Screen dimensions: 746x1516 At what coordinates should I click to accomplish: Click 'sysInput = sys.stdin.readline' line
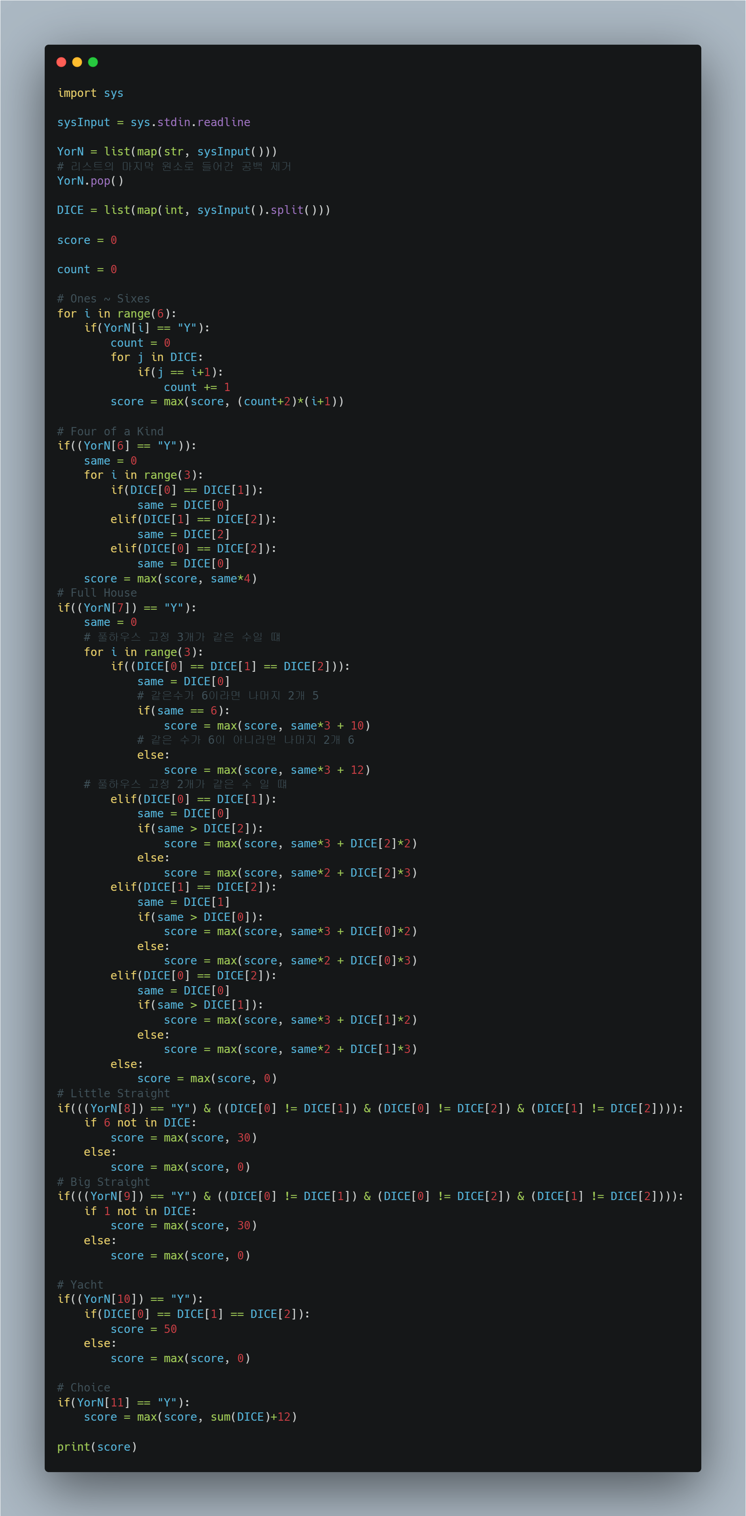[x=154, y=123]
